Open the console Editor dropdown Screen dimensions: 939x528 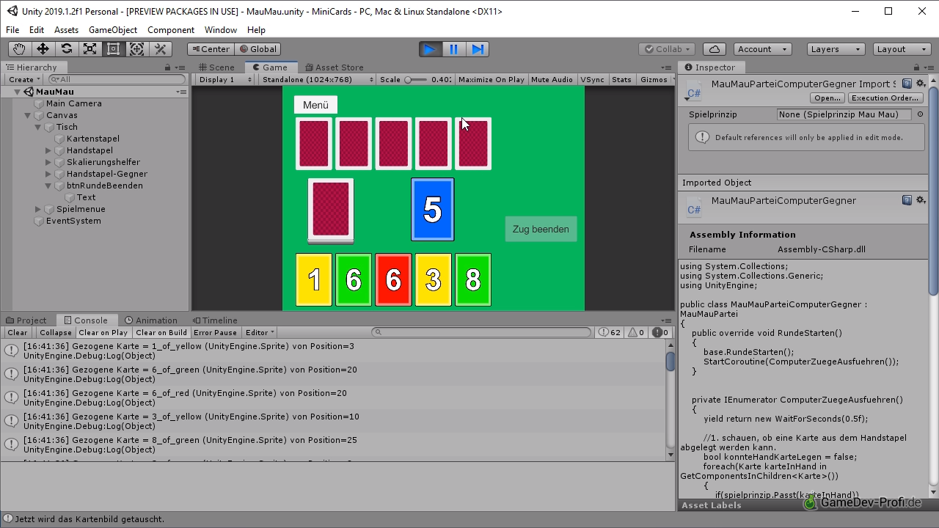point(260,332)
